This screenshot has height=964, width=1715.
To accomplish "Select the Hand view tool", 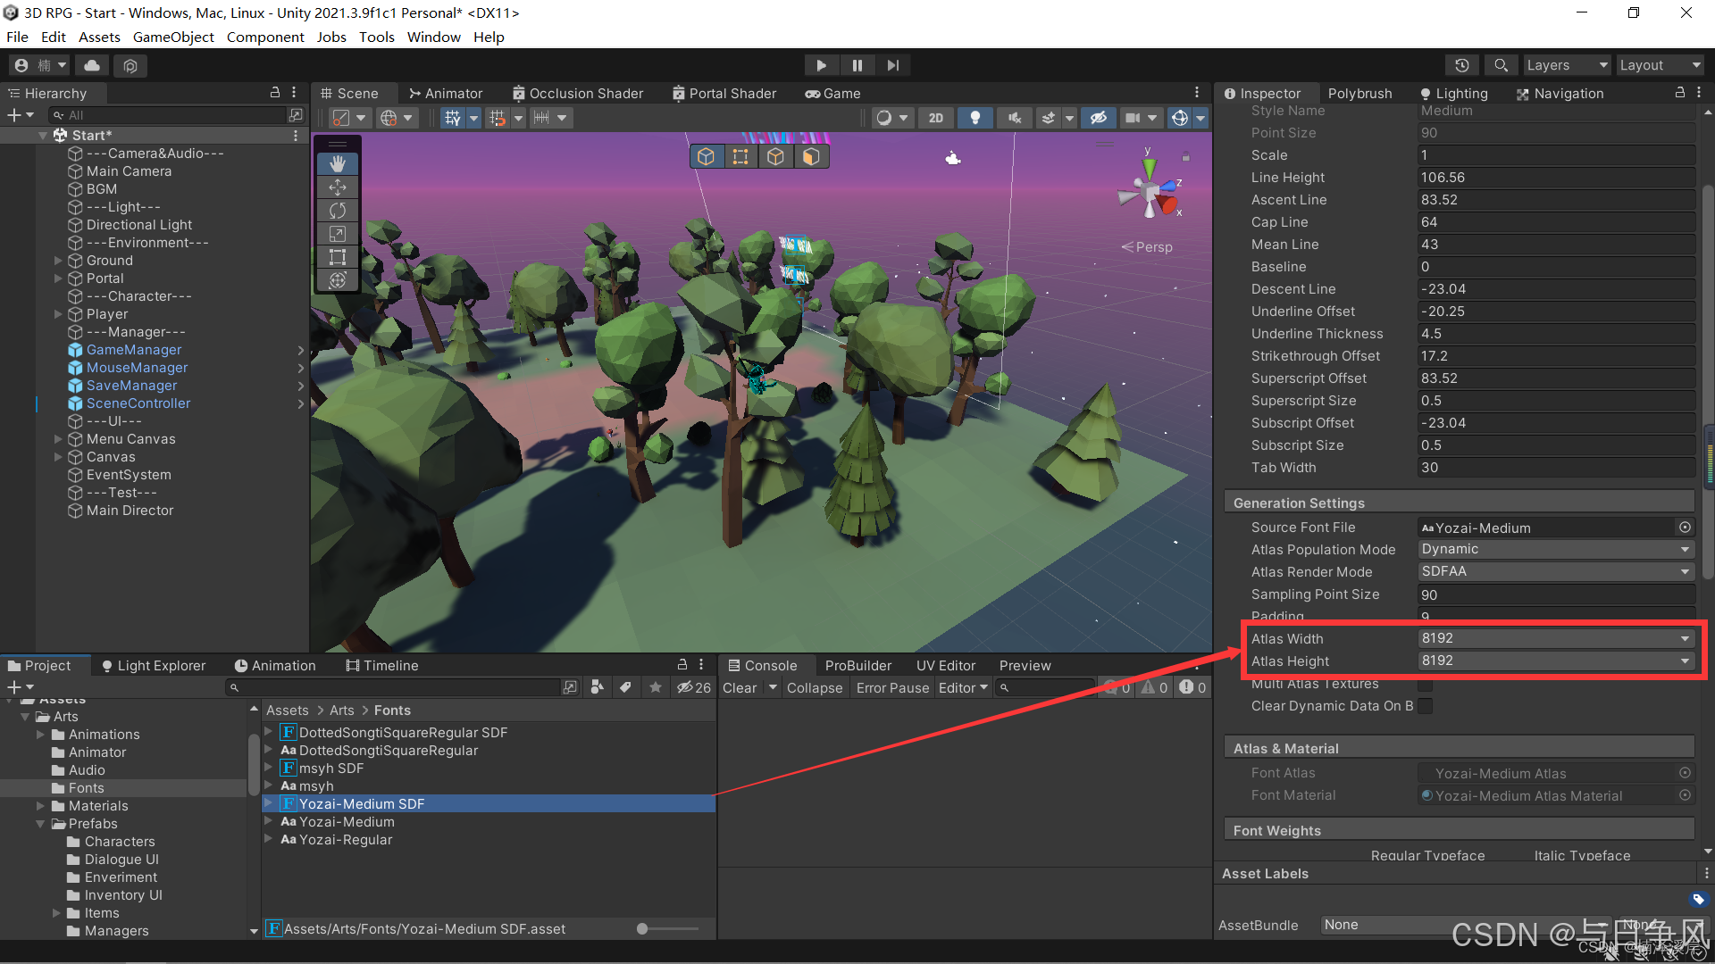I will pyautogui.click(x=338, y=164).
